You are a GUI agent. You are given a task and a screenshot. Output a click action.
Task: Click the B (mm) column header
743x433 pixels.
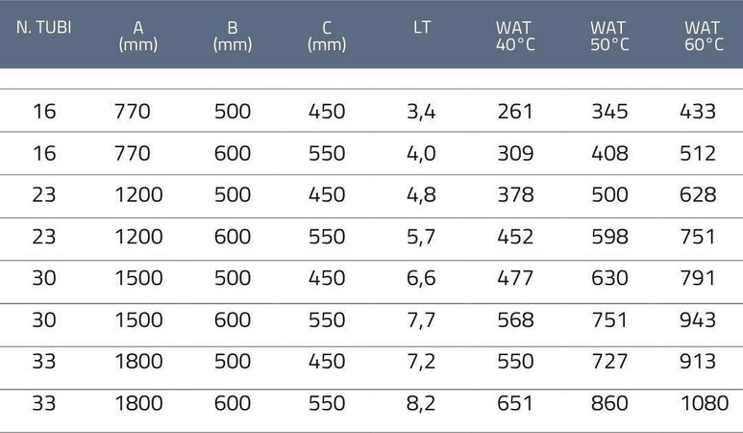tap(233, 36)
